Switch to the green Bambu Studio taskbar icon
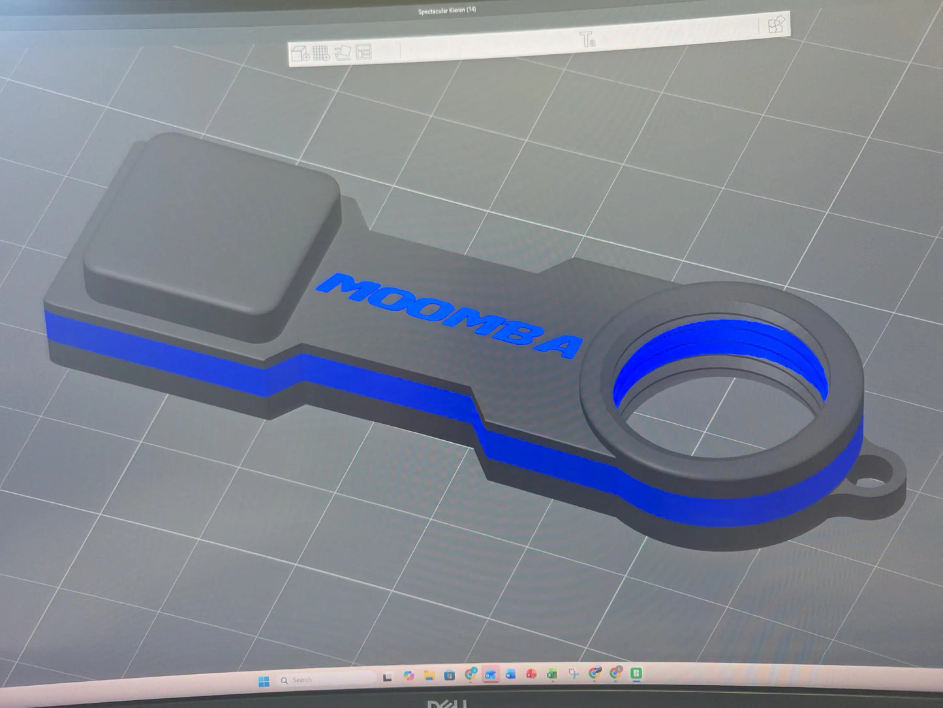943x708 pixels. coord(636,673)
